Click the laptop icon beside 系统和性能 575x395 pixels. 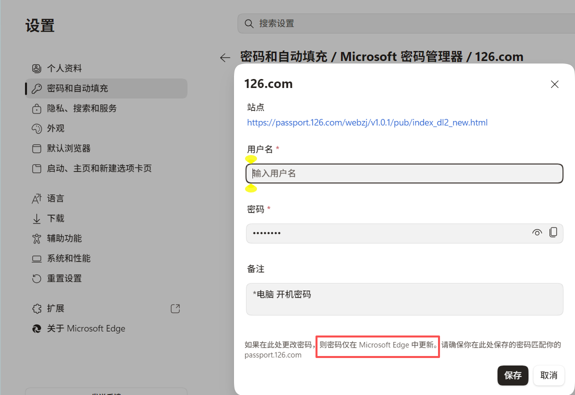click(36, 259)
